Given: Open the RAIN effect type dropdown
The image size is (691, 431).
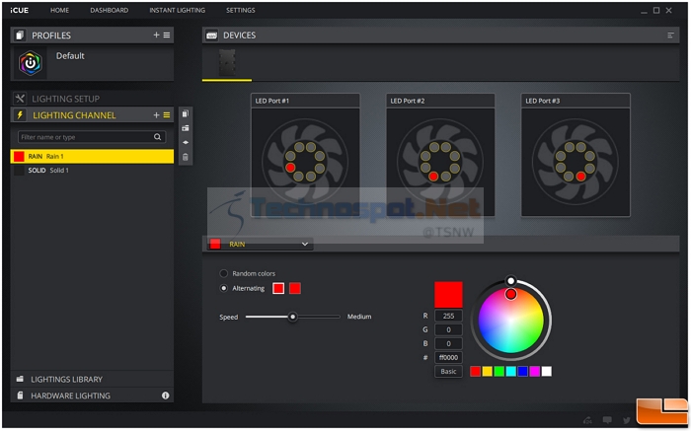Looking at the screenshot, I should pyautogui.click(x=260, y=244).
